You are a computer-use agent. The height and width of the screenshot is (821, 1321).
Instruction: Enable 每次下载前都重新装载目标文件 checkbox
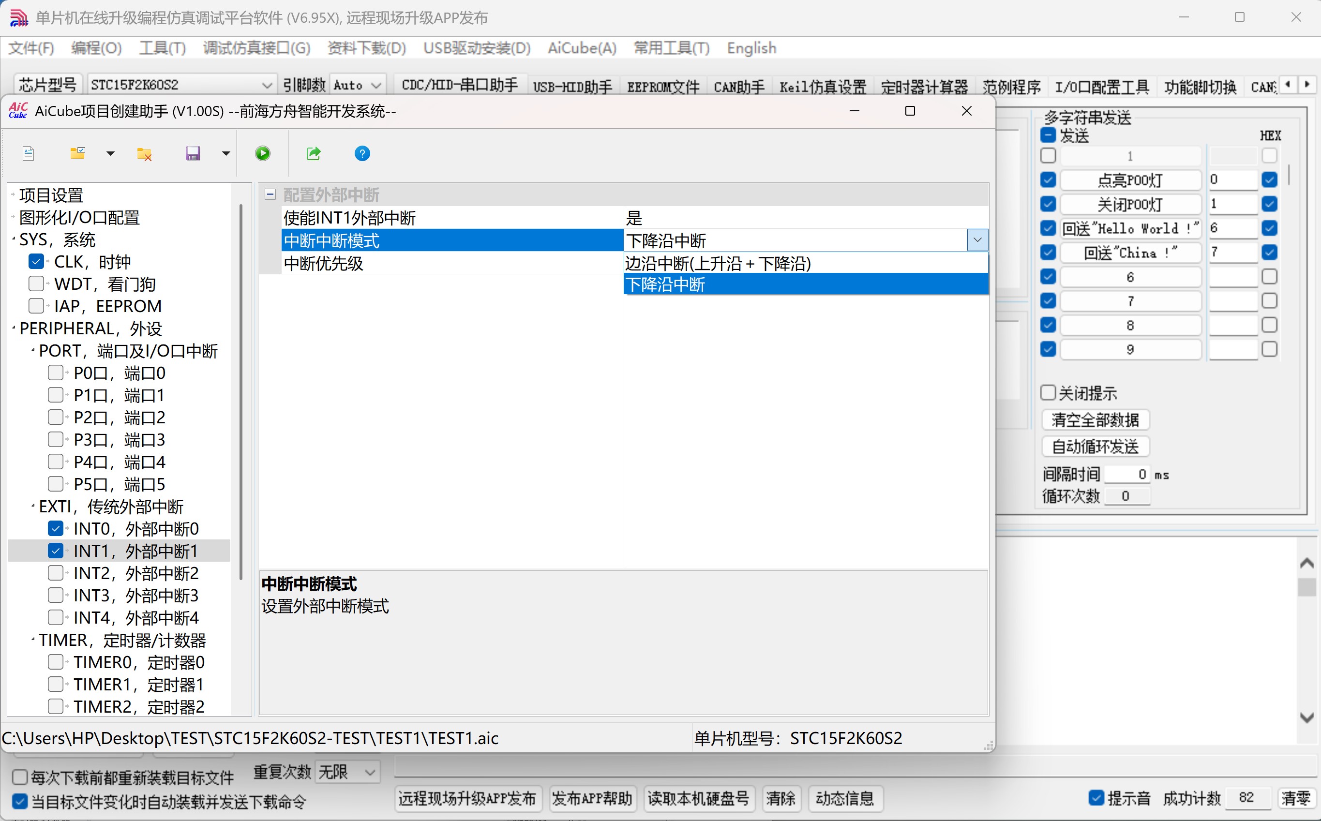coord(19,777)
